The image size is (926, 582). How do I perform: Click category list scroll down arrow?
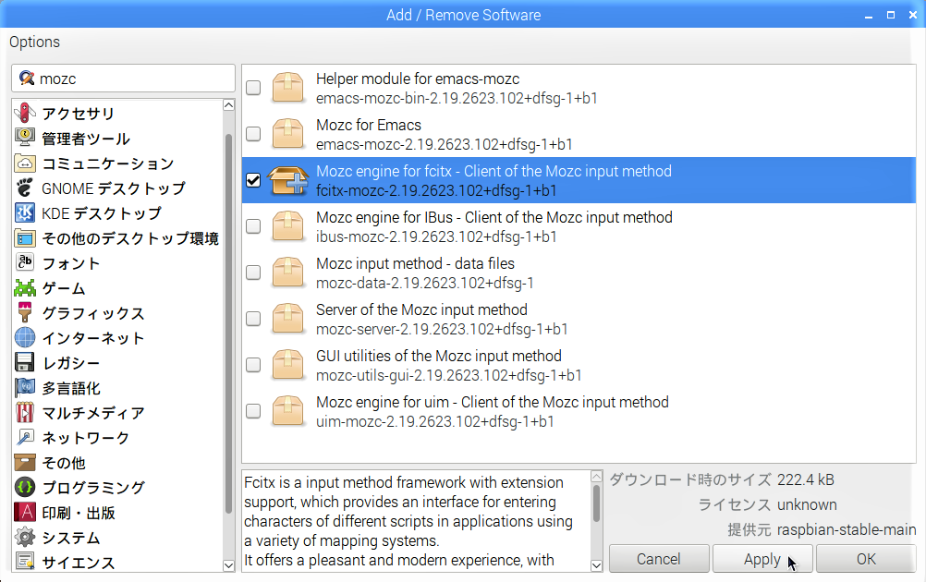point(229,565)
